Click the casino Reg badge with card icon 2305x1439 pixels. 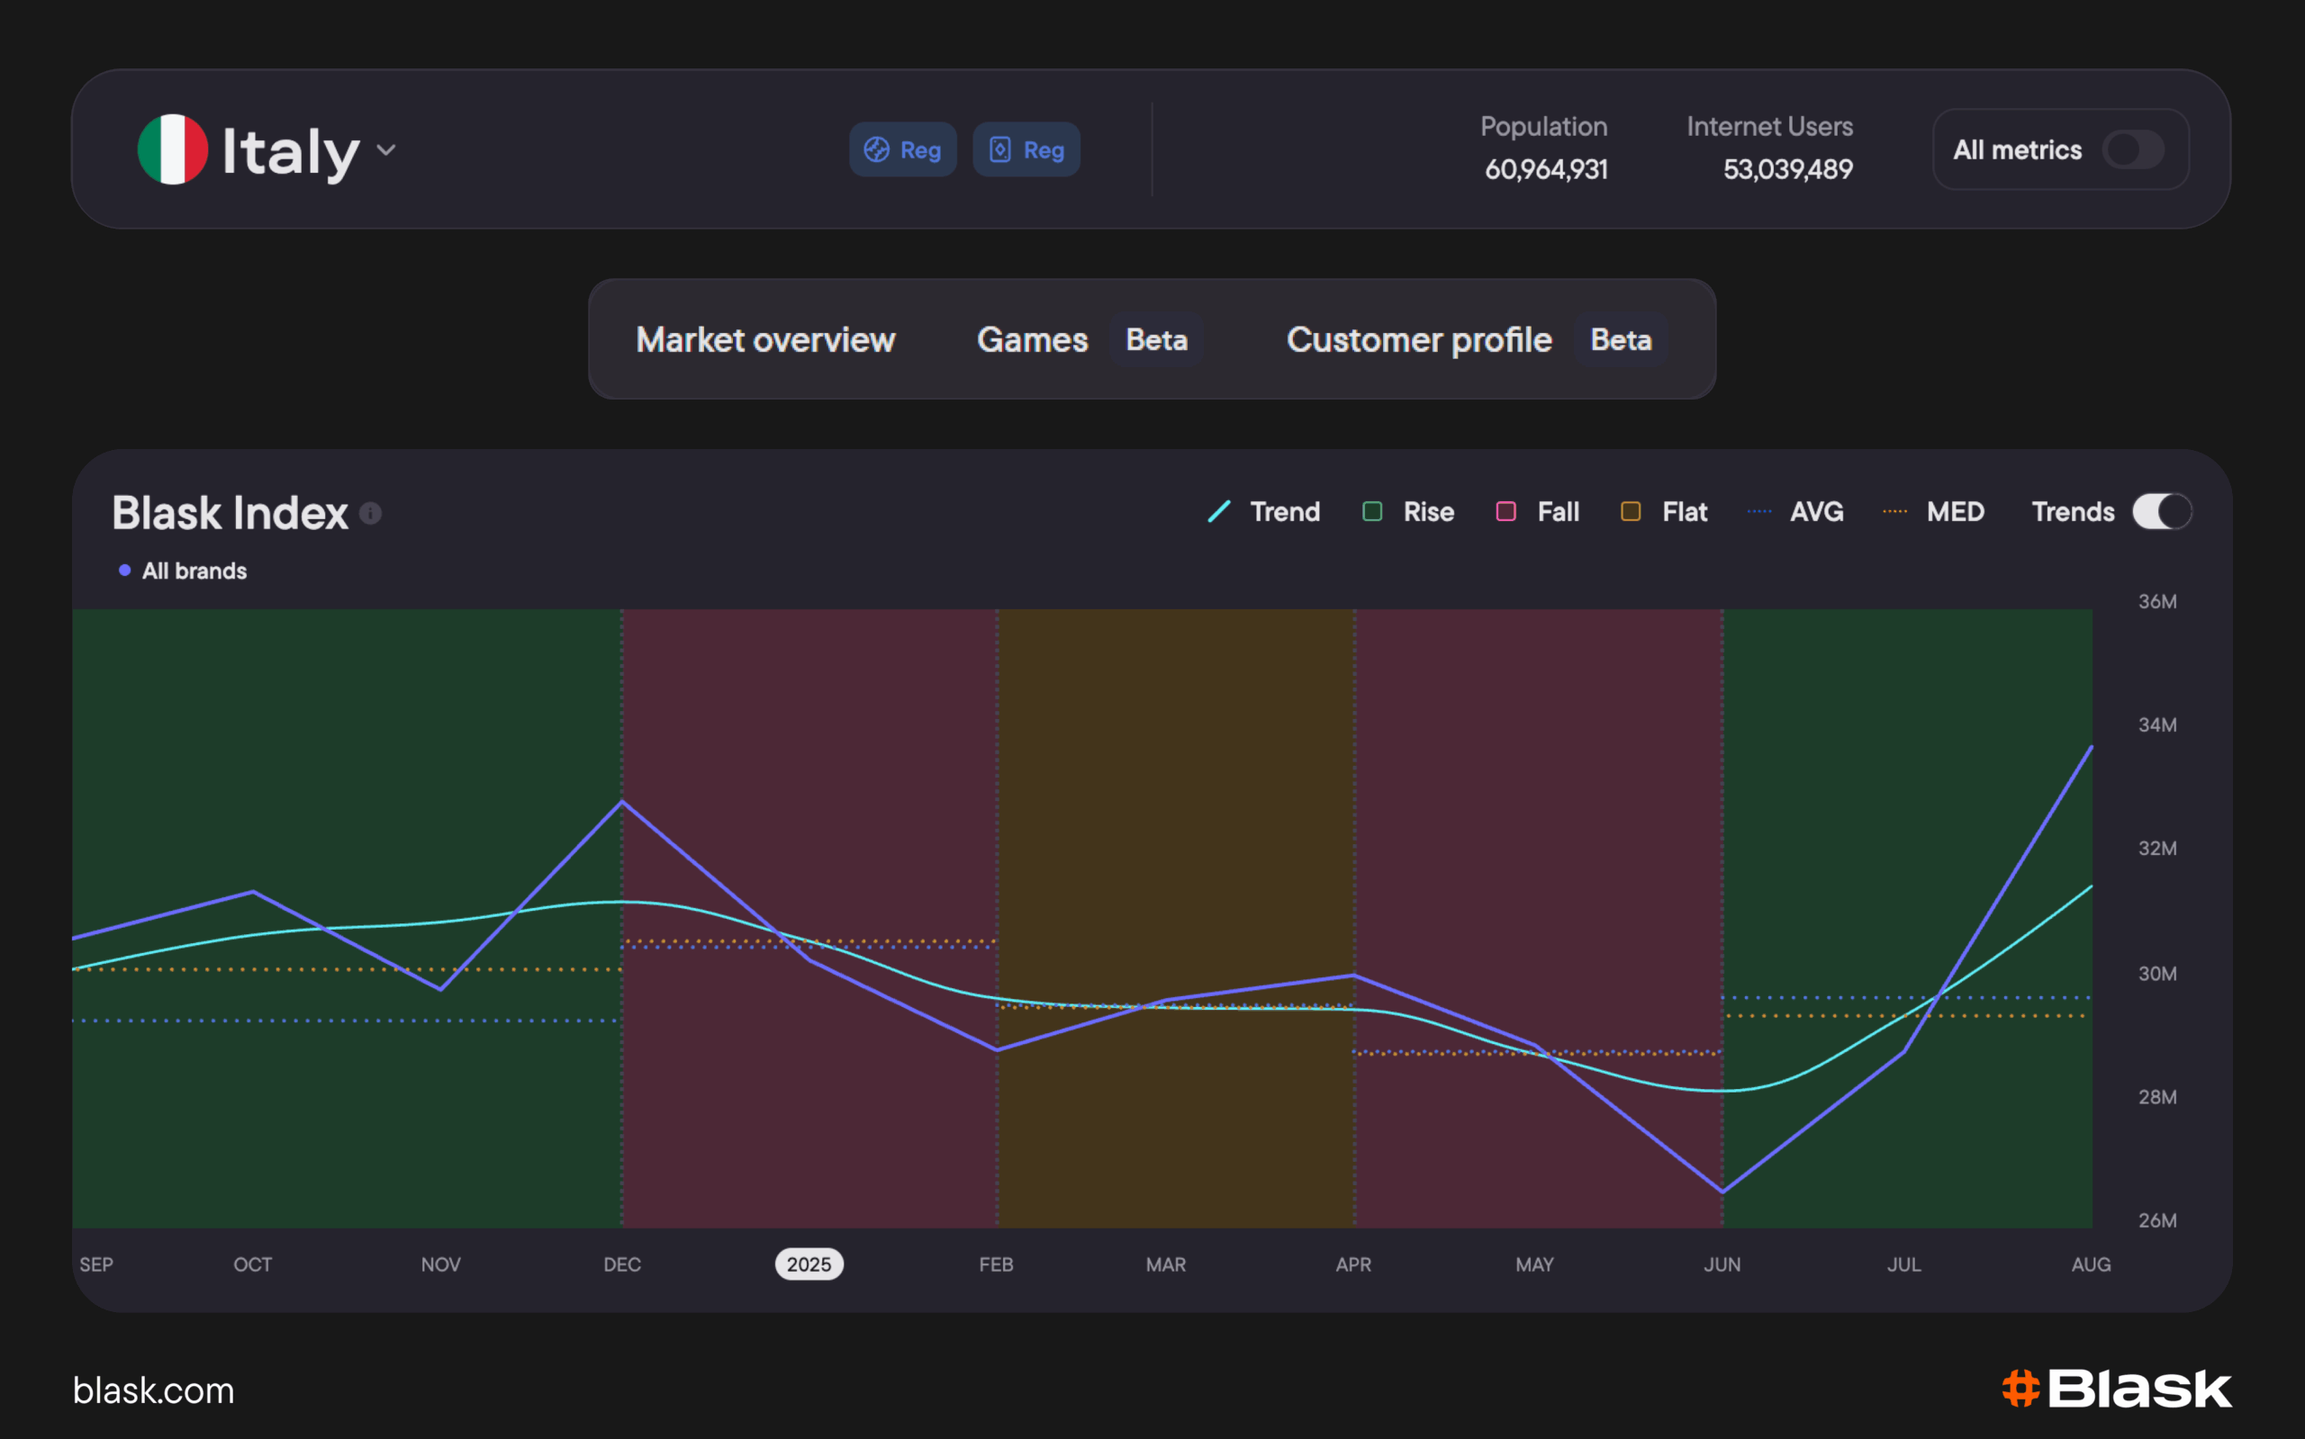tap(1026, 149)
